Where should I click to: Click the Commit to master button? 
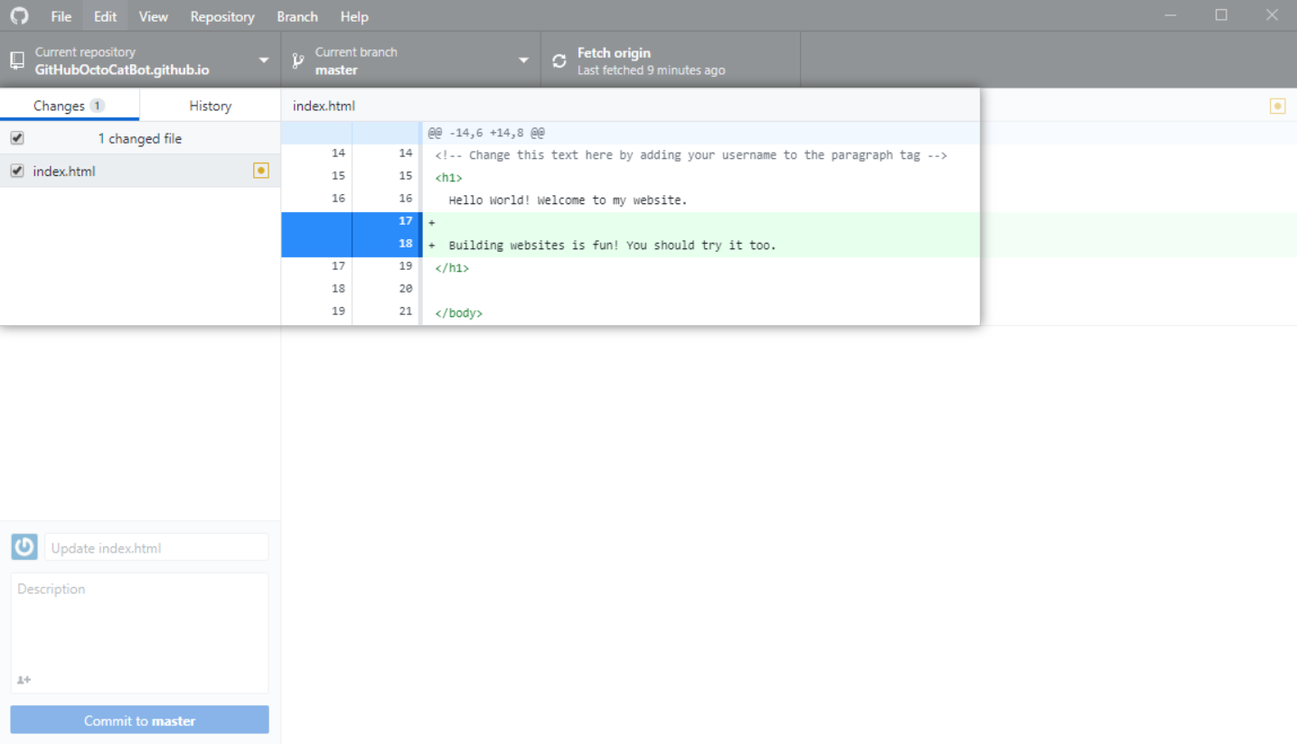(140, 721)
